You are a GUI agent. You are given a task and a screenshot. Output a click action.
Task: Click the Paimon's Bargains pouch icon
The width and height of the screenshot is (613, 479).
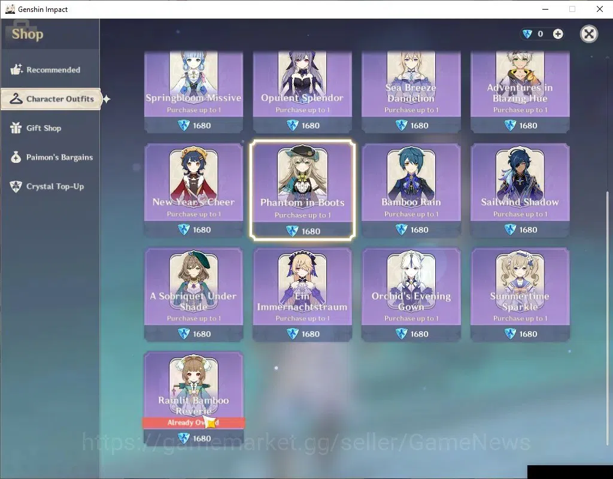coord(16,157)
